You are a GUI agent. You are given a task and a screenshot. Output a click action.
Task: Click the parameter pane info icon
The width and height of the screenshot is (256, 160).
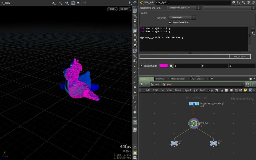point(248,3)
